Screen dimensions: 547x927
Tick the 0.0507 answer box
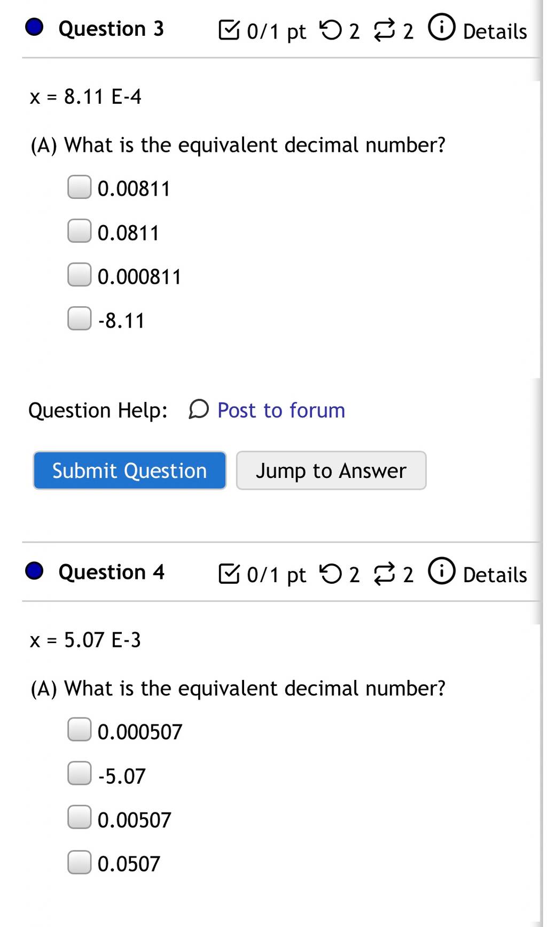click(79, 862)
